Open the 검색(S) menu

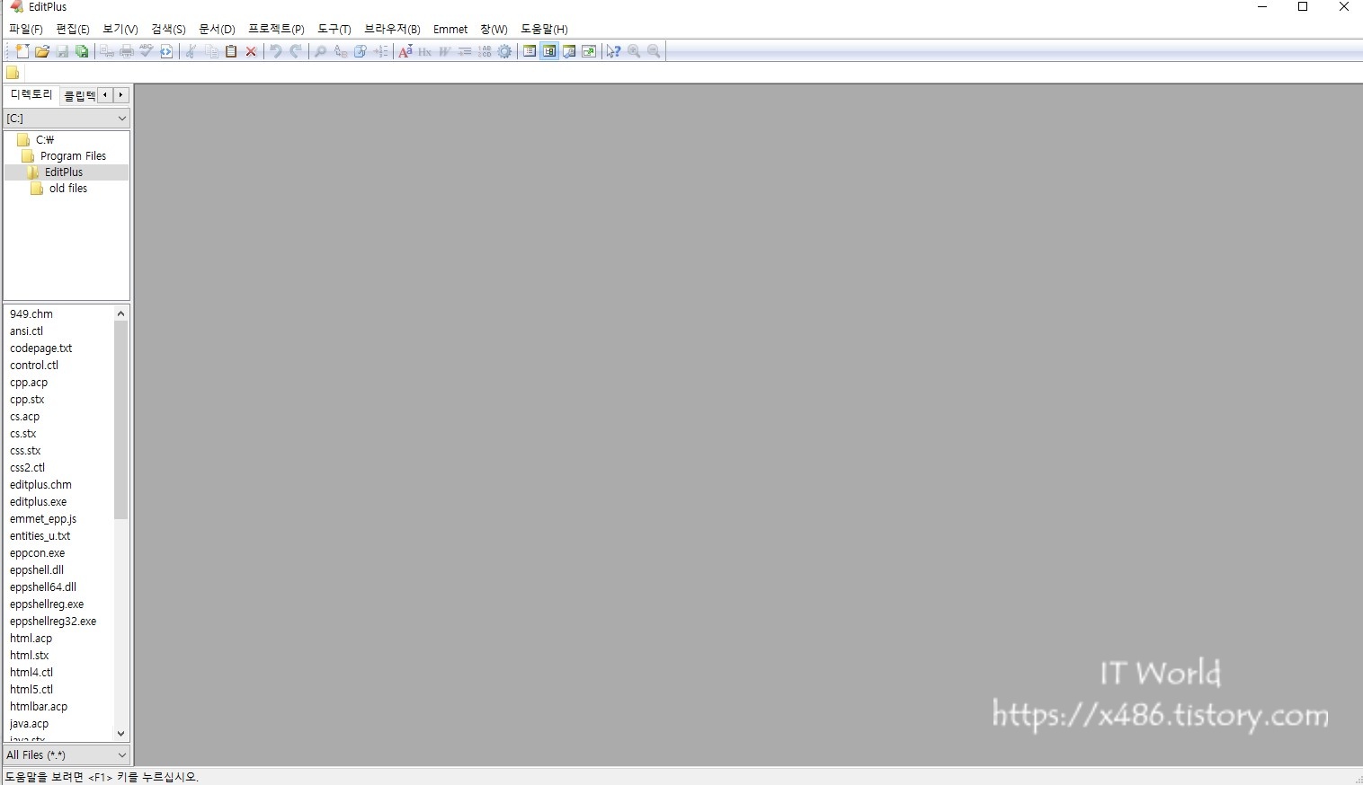pyautogui.click(x=169, y=29)
